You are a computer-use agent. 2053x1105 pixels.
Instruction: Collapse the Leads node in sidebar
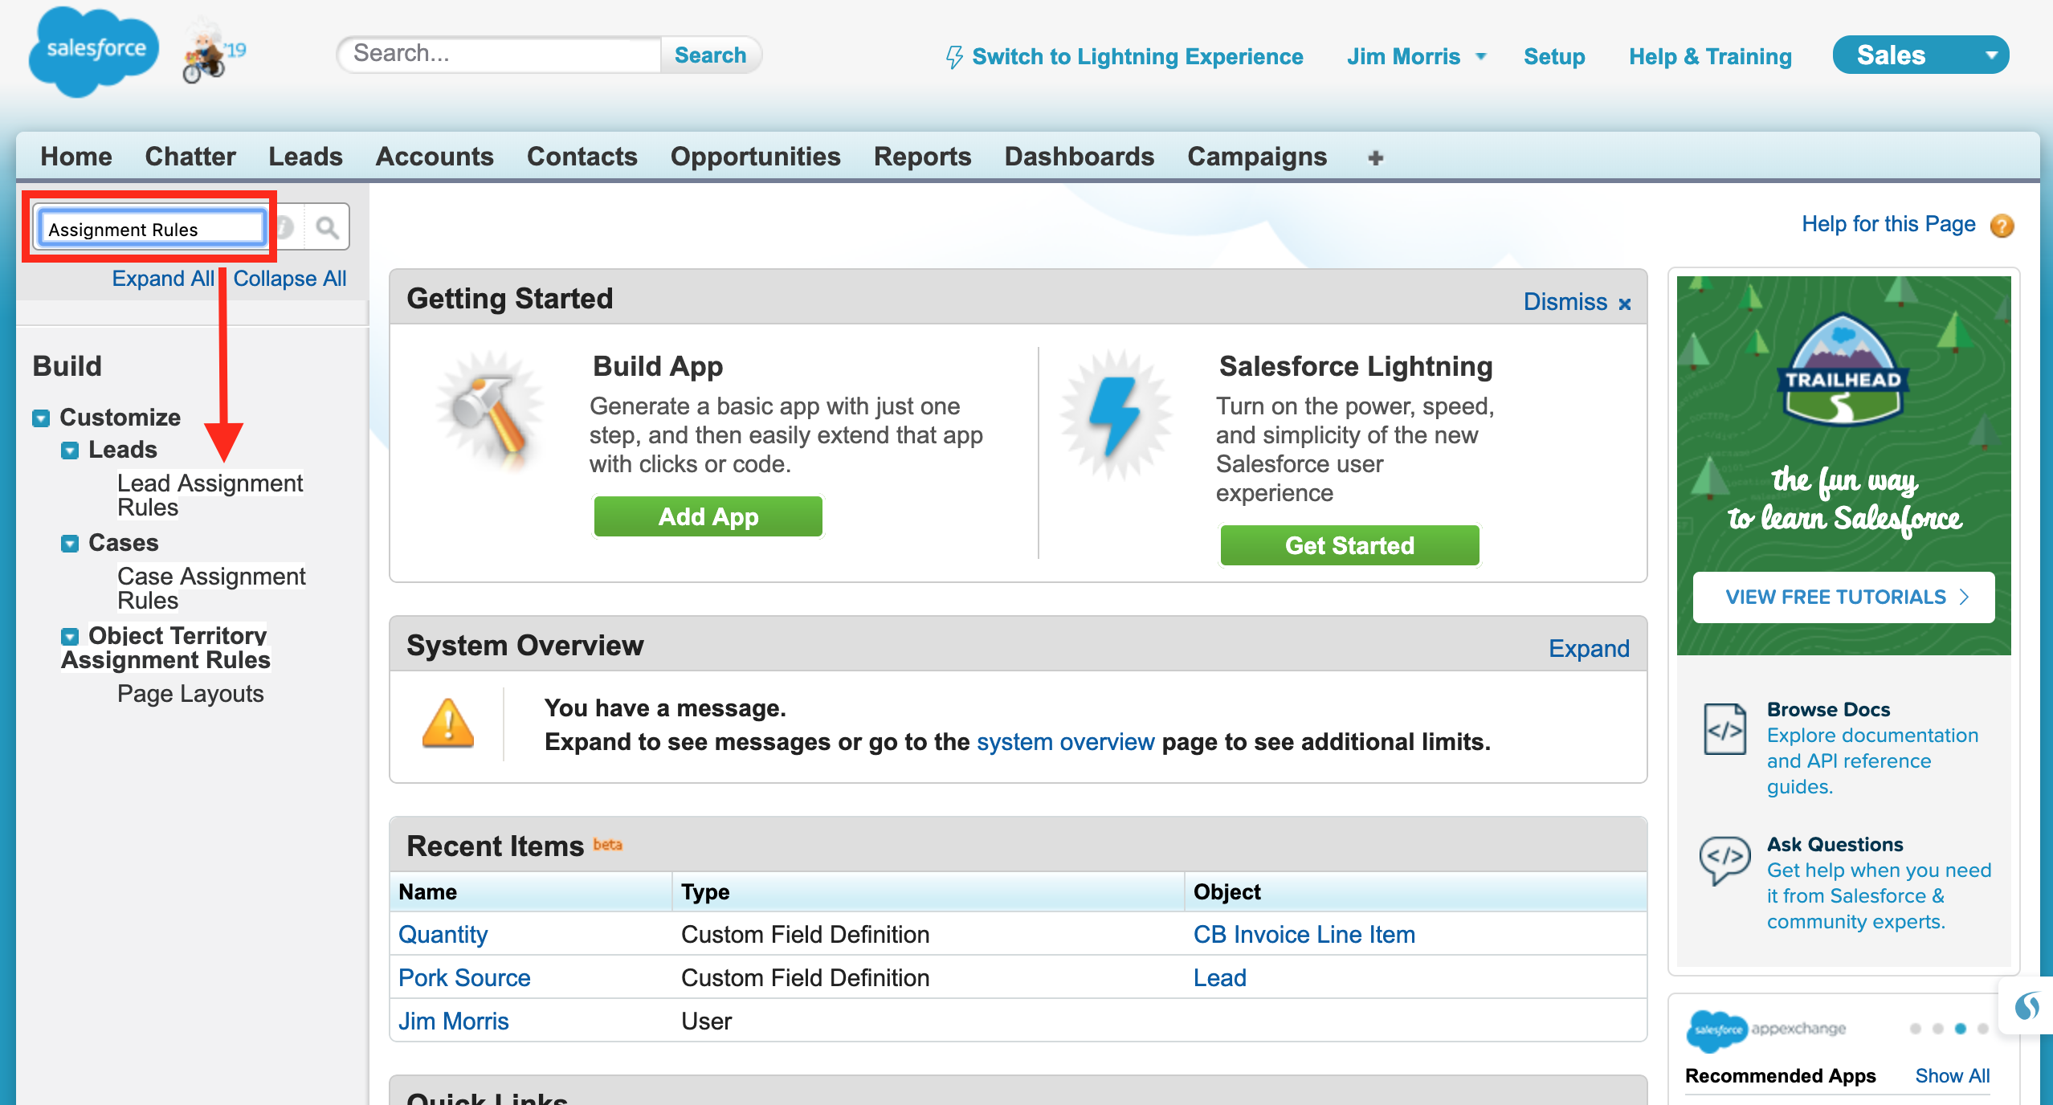(71, 451)
